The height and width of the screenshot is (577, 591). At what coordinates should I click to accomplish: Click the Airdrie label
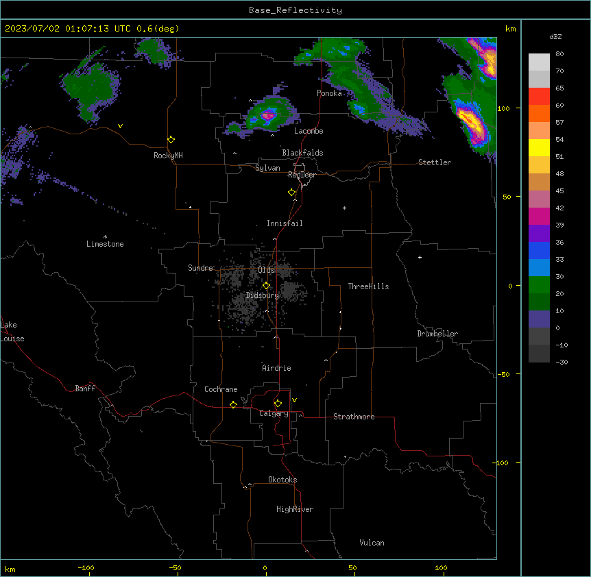click(276, 368)
